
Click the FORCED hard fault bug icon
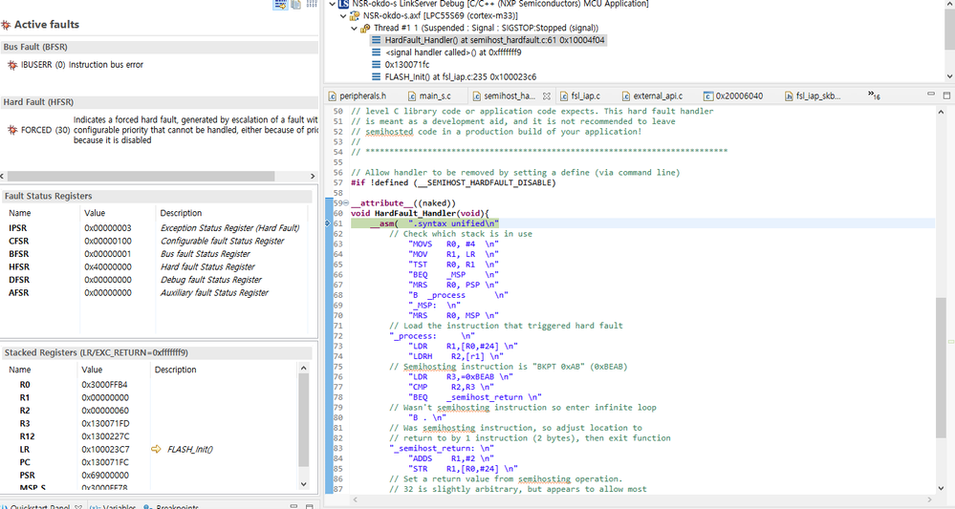[x=12, y=130]
